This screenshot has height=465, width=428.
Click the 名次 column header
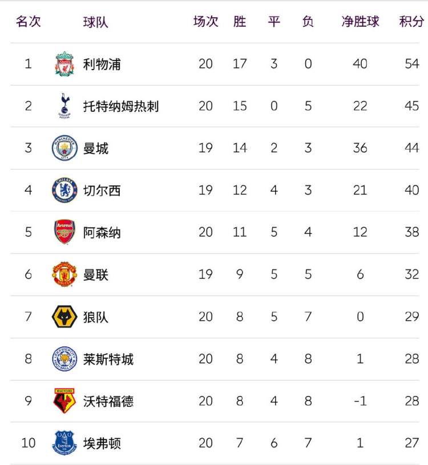pyautogui.click(x=28, y=21)
